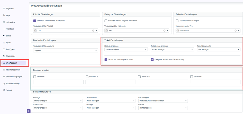Open the Historie anzeigen dropdown

coord(126,49)
